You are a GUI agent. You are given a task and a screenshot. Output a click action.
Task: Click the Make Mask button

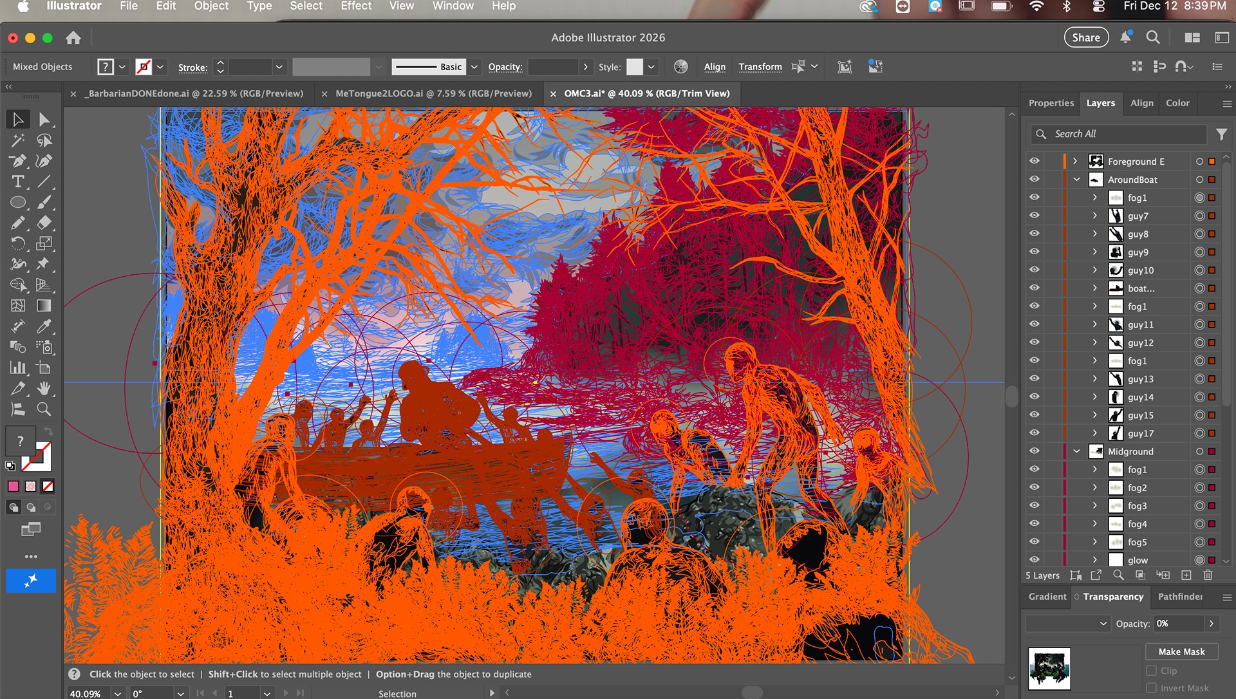1181,651
